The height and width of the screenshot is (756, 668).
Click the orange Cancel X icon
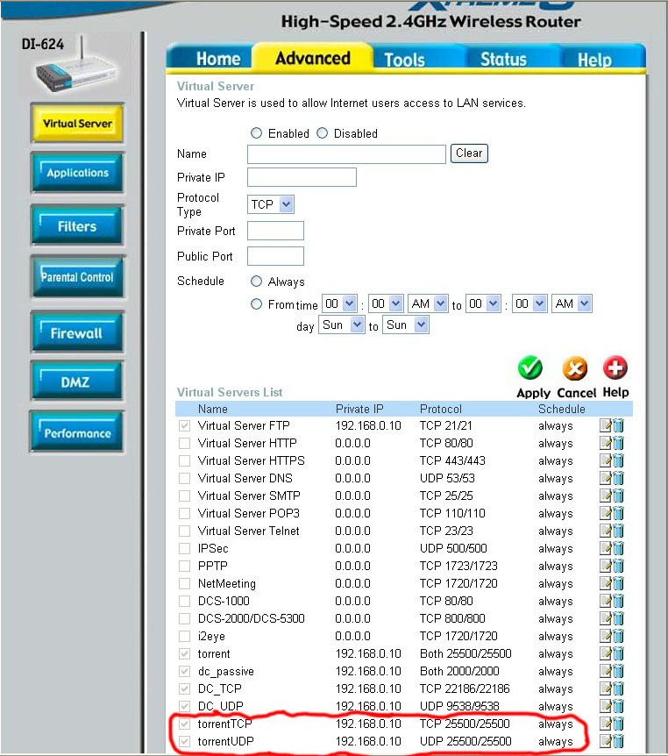(575, 369)
